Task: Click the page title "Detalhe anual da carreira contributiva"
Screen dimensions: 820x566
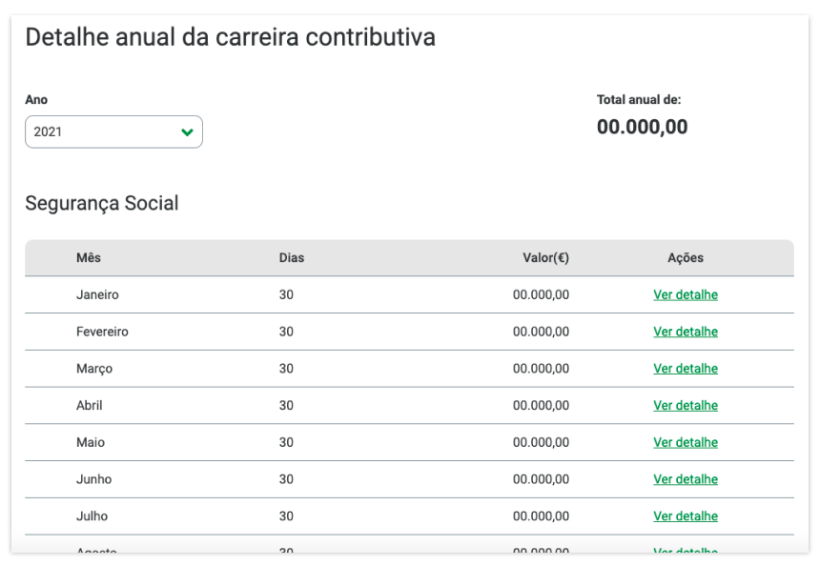Action: [231, 38]
